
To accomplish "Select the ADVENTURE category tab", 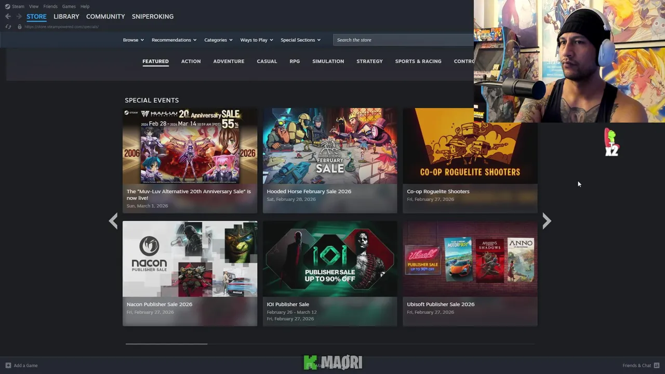I will point(229,61).
